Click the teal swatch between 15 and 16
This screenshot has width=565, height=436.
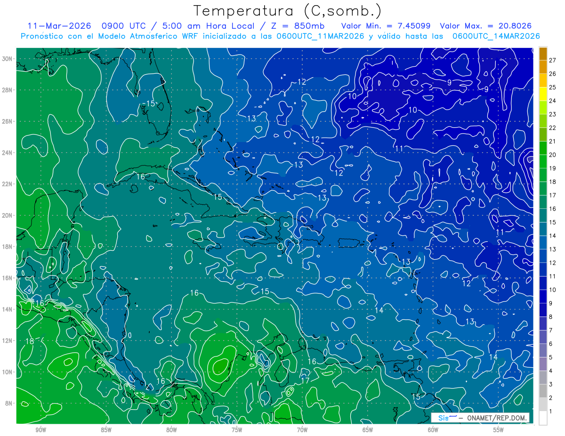(x=543, y=215)
